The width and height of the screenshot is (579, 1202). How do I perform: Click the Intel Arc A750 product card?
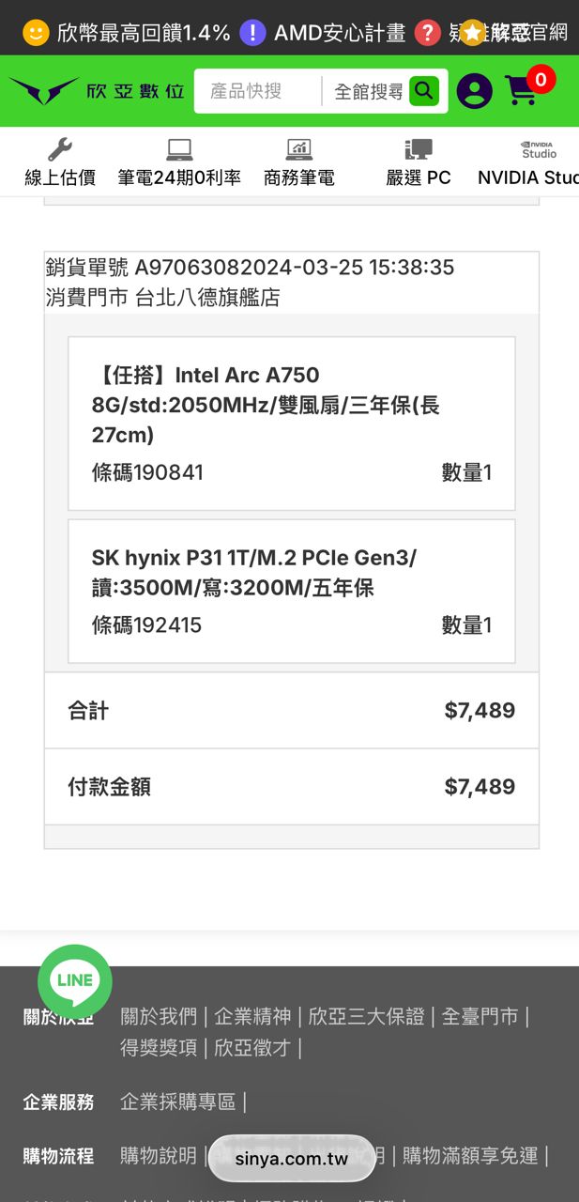click(x=291, y=423)
